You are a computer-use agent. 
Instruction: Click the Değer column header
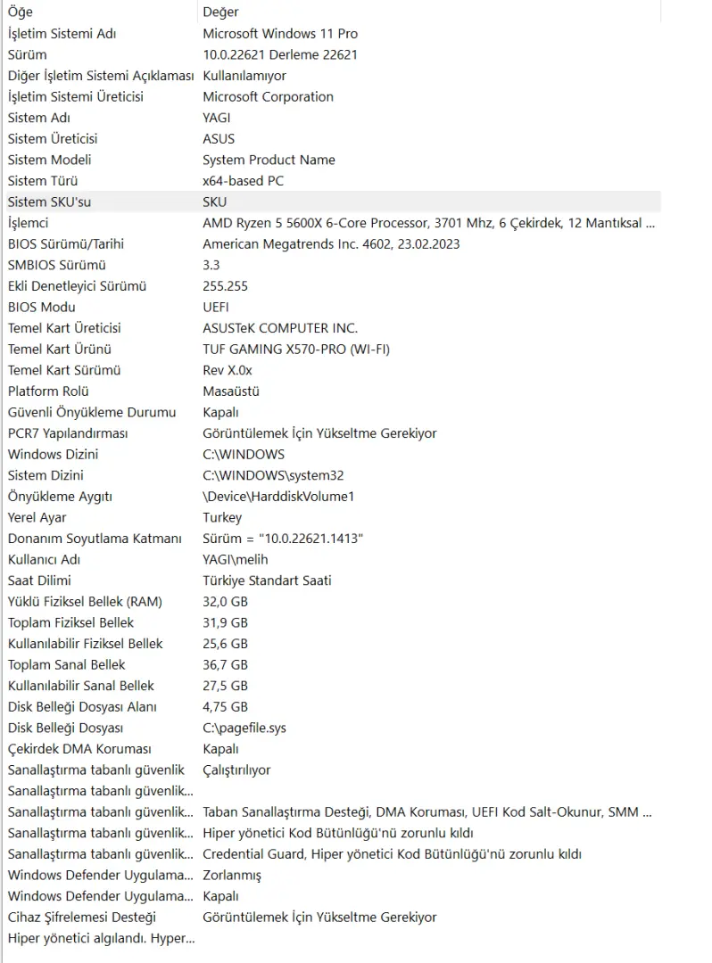click(x=429, y=12)
